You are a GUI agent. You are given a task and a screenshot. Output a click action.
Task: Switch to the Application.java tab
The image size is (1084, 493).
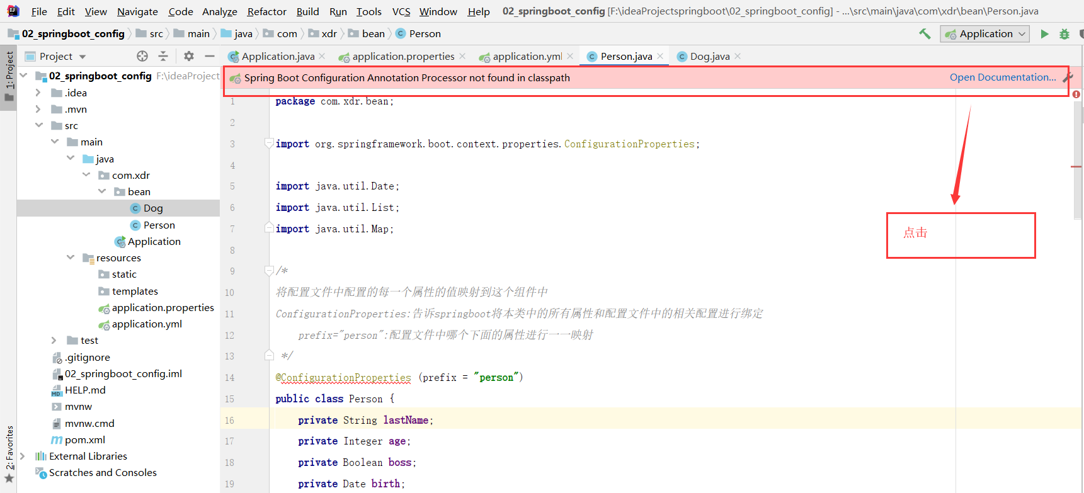click(x=277, y=56)
